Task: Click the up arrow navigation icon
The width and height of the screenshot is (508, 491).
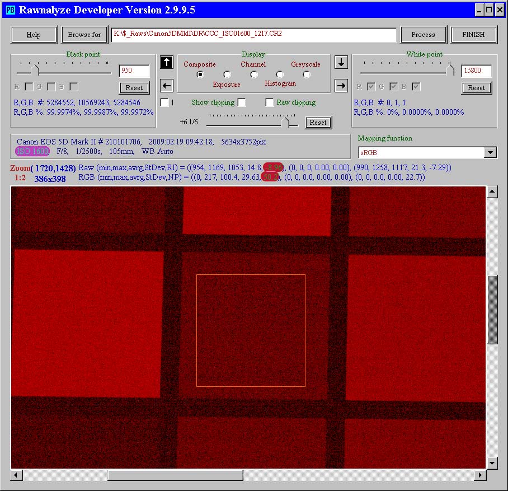Action: (166, 62)
